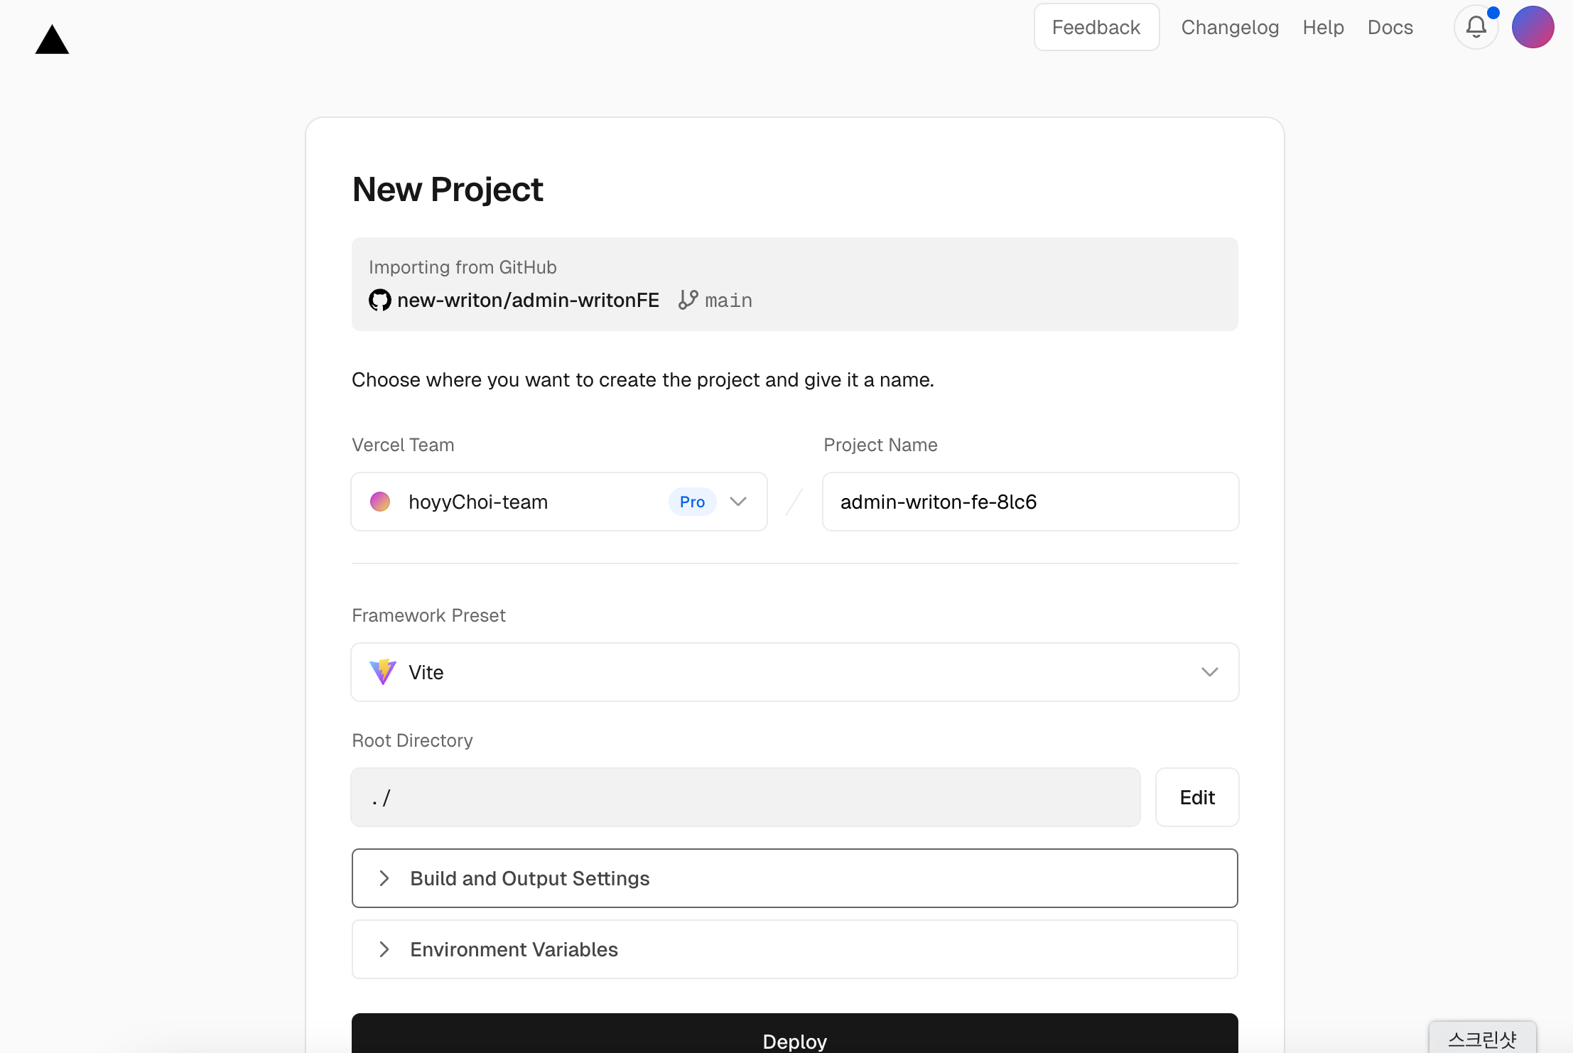Open the Vercel Team dropdown
The image size is (1573, 1053).
click(559, 502)
